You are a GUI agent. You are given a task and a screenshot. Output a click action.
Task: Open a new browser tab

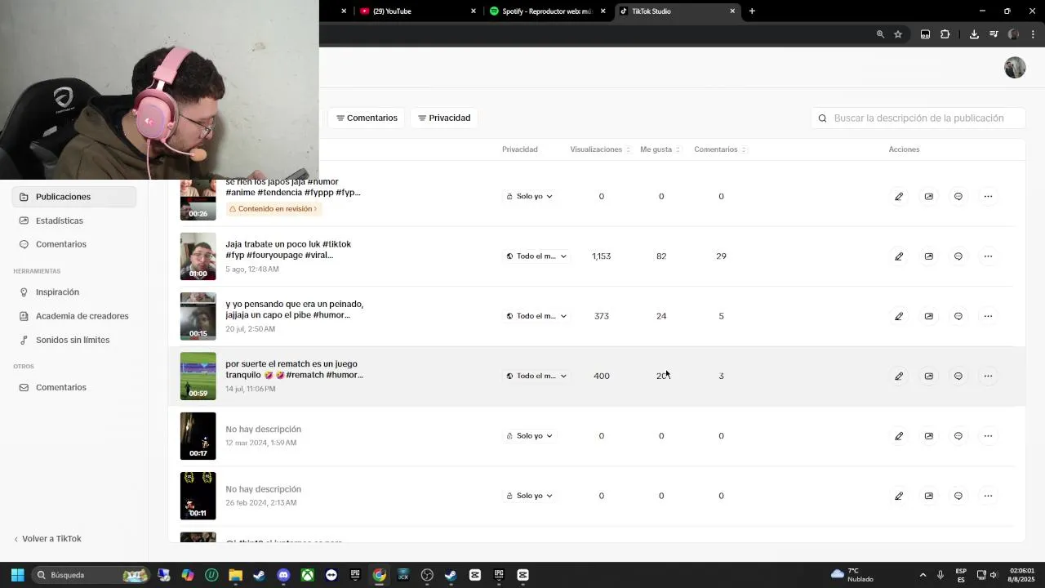pos(752,11)
